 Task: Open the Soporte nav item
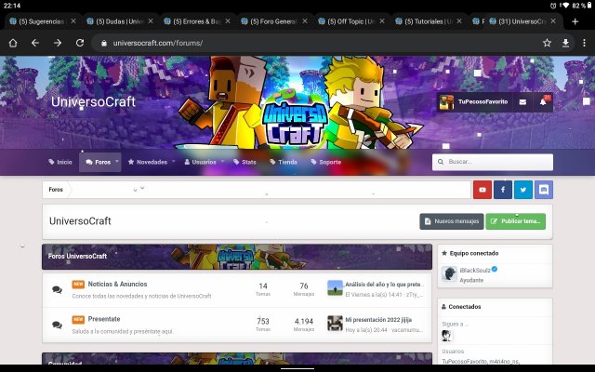pyautogui.click(x=325, y=162)
